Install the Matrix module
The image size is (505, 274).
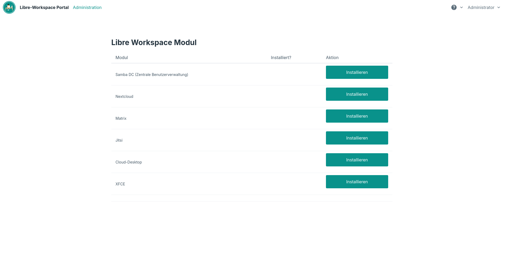coord(357,116)
